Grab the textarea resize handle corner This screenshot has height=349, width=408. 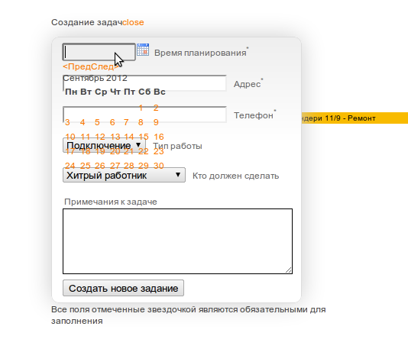click(289, 270)
